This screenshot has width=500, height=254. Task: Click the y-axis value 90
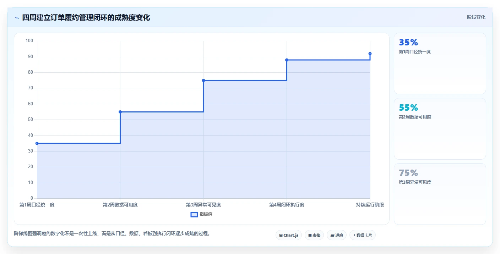(30, 57)
